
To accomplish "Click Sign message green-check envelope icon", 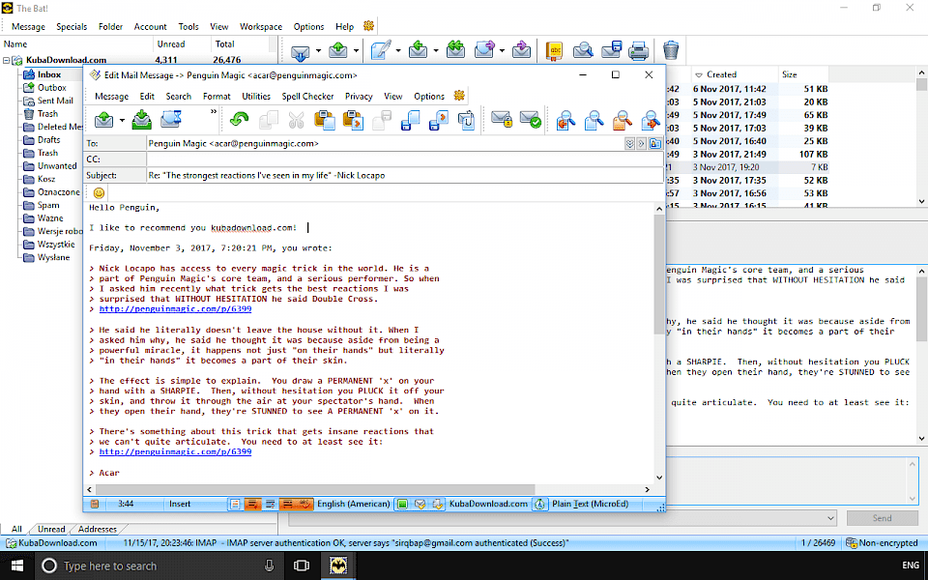I will tap(531, 120).
